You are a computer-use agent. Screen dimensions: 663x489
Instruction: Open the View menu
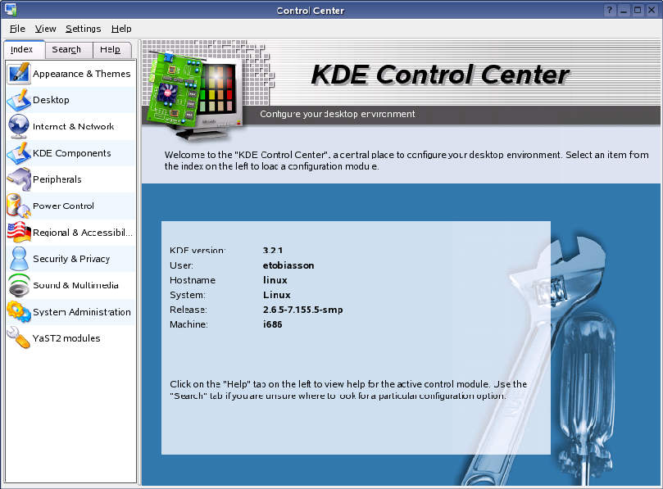click(x=45, y=29)
